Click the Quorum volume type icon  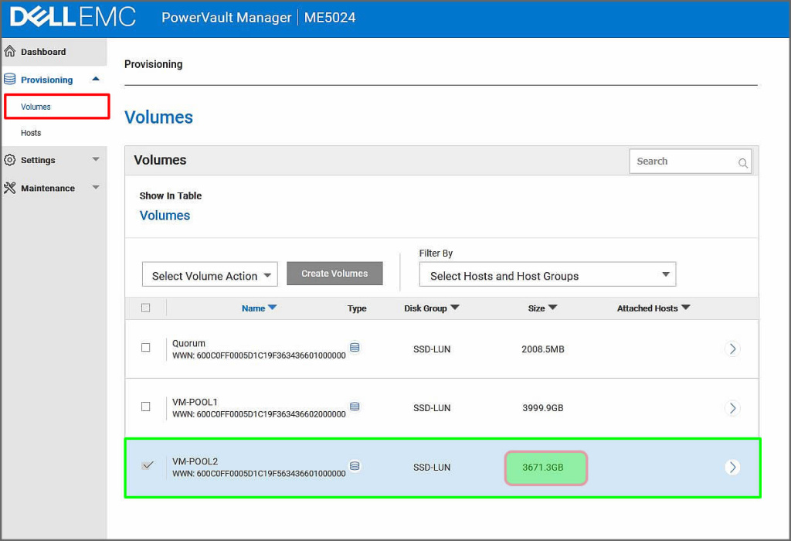click(355, 348)
